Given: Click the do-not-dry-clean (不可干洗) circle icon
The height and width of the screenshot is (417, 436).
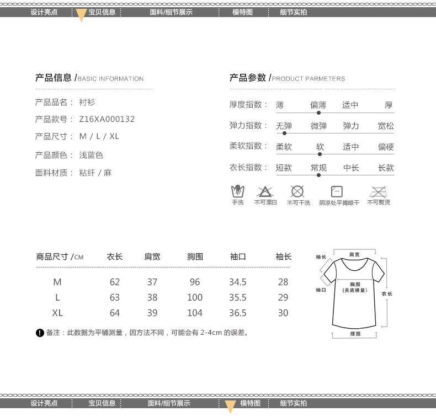Looking at the screenshot, I should click(x=297, y=191).
